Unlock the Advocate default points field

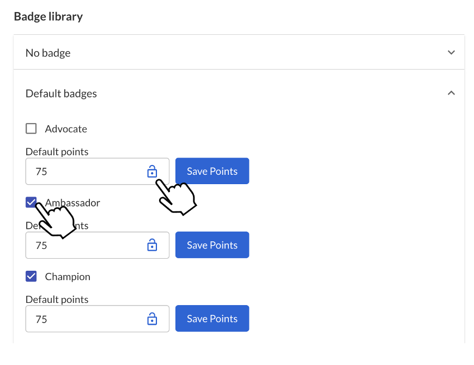[x=152, y=171]
